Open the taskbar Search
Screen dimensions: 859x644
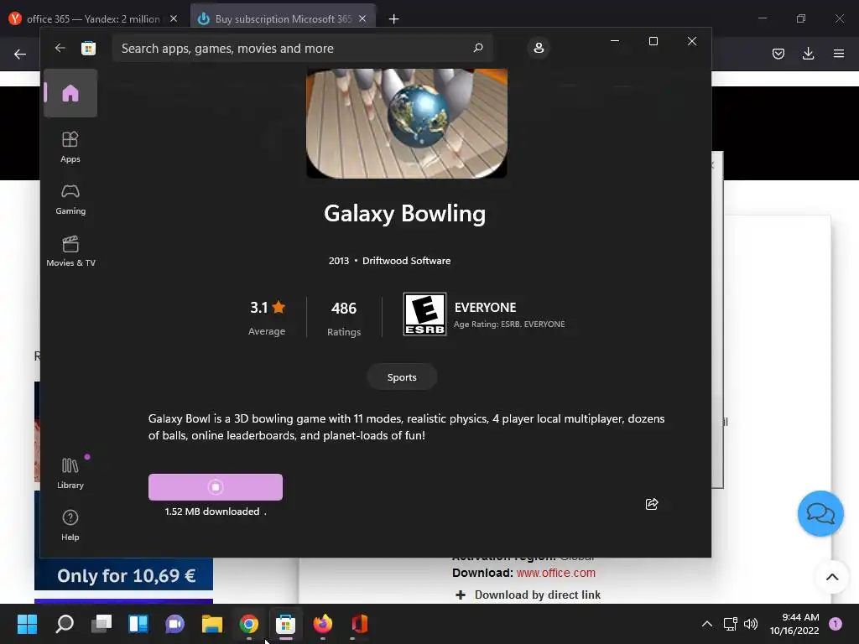pos(65,624)
